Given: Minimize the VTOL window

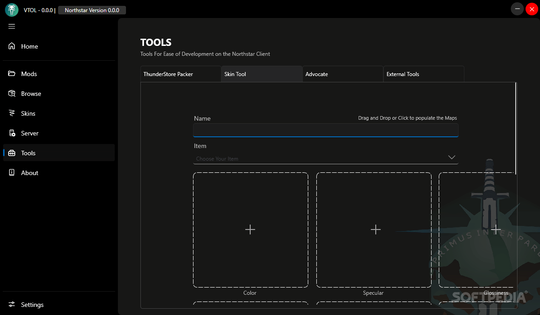Looking at the screenshot, I should pos(518,9).
